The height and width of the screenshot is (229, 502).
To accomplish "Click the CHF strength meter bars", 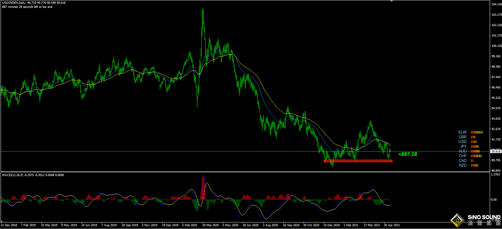I will pos(476,156).
